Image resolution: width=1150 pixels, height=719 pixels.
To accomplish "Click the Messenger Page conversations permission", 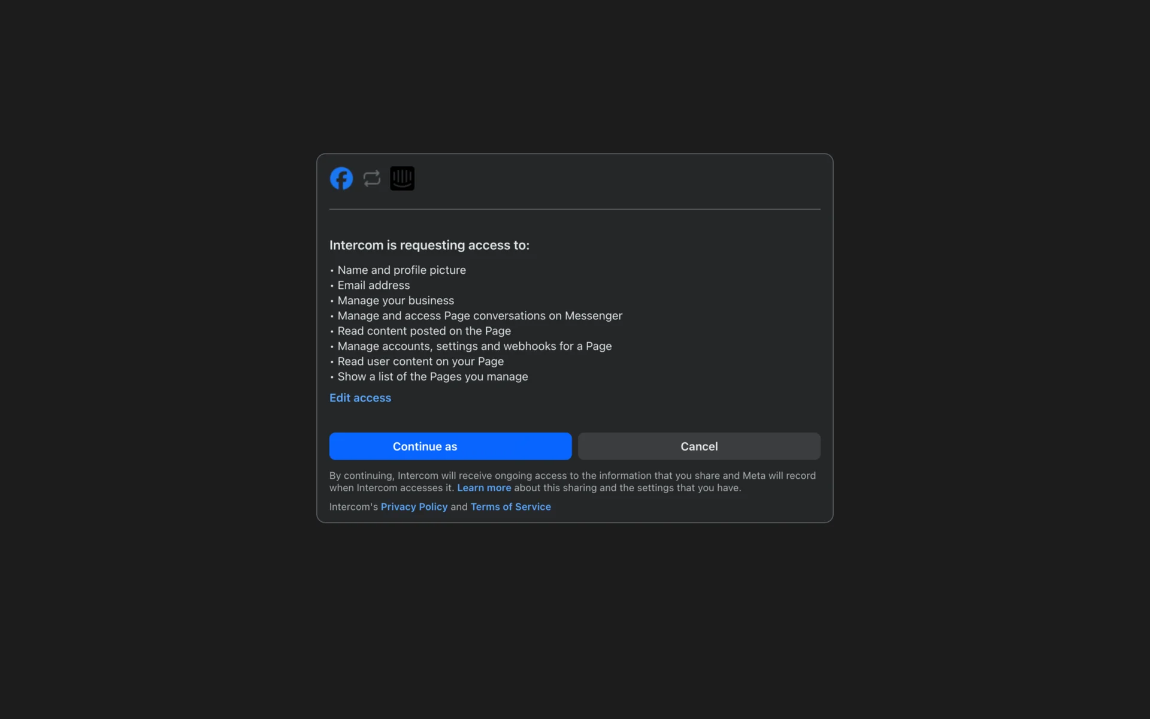I will (x=479, y=316).
